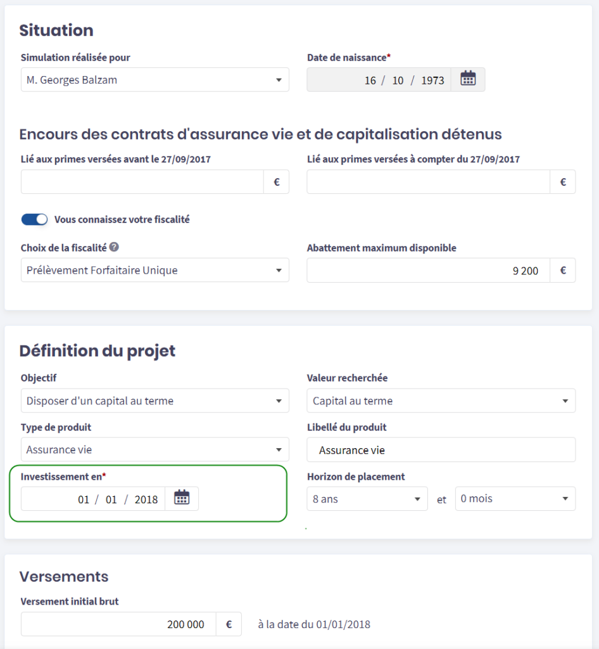Viewport: 599px width, 649px height.
Task: Open the Objectif dropdown
Action: (x=154, y=401)
